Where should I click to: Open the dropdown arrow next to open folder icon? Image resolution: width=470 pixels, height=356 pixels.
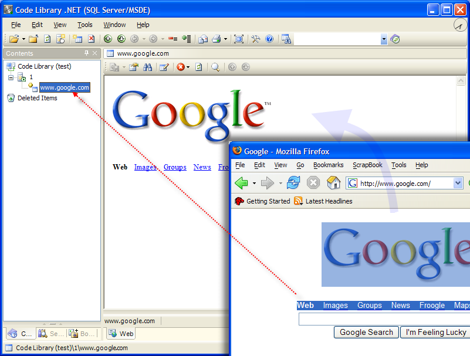(23, 39)
